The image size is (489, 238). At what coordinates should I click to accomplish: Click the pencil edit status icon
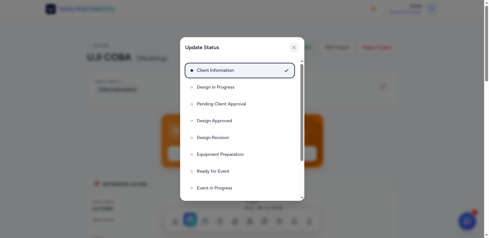coord(383,87)
